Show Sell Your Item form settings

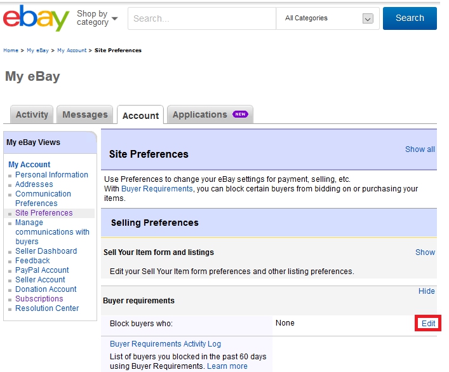point(425,252)
